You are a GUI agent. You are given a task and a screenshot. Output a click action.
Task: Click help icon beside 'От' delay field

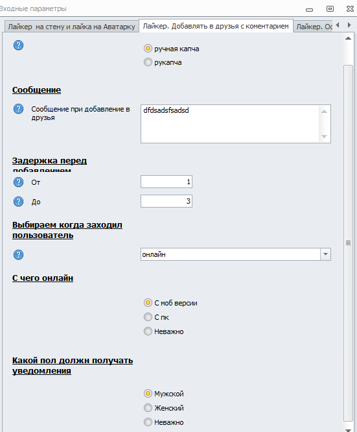tap(18, 182)
